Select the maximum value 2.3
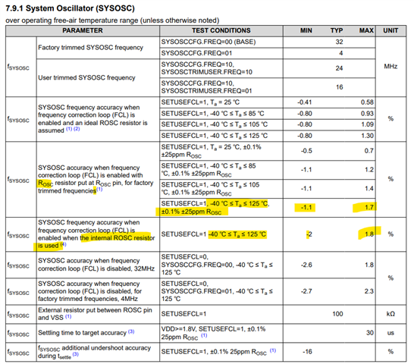The width and height of the screenshot is (414, 364). pyautogui.click(x=369, y=291)
